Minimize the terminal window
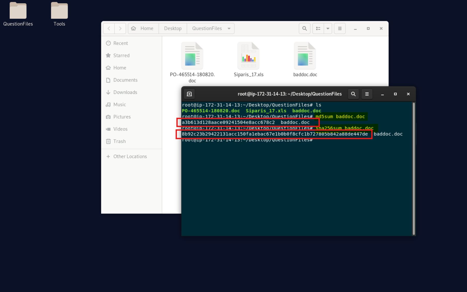The image size is (467, 292). 382,94
